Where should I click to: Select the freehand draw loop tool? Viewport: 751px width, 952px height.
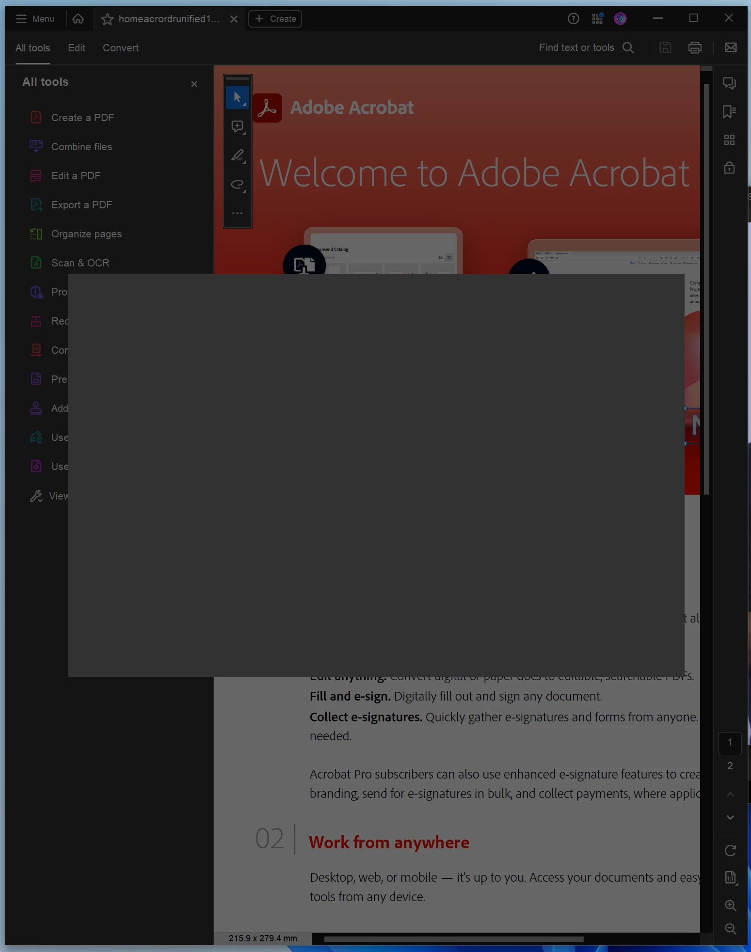pos(238,185)
